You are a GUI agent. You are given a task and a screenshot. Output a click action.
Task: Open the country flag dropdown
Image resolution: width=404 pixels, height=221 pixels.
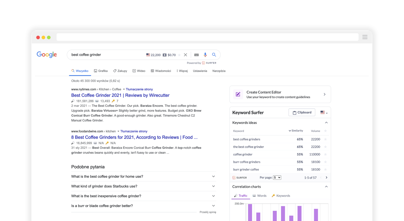click(324, 112)
